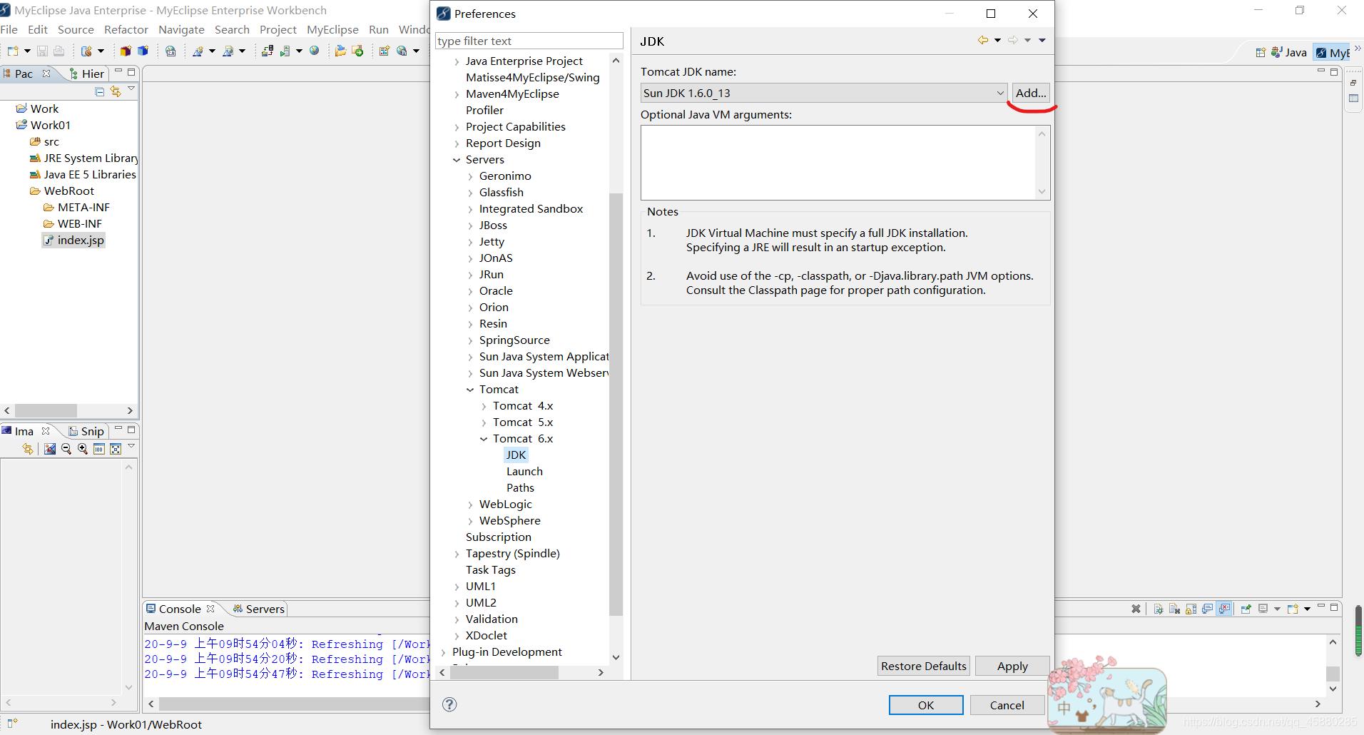Screen dimensions: 1364x735
Task: Click the green arrow open task icon
Action: [357, 51]
